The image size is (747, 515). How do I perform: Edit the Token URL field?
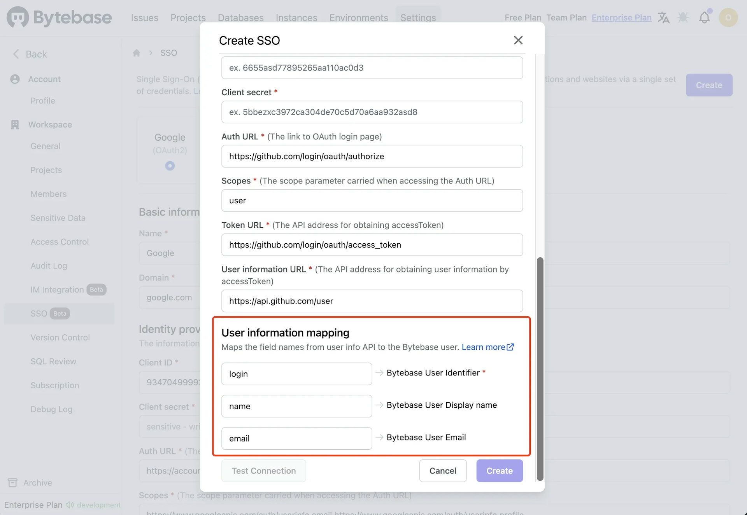click(372, 245)
